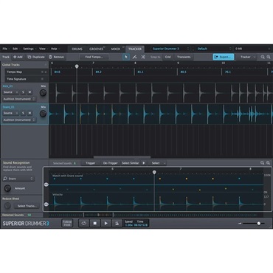This screenshot has height=273, width=273.
Task: Click the Find Tempo button
Action: (x=94, y=57)
